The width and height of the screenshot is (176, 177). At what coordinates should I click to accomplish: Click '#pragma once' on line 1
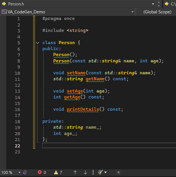point(58,18)
